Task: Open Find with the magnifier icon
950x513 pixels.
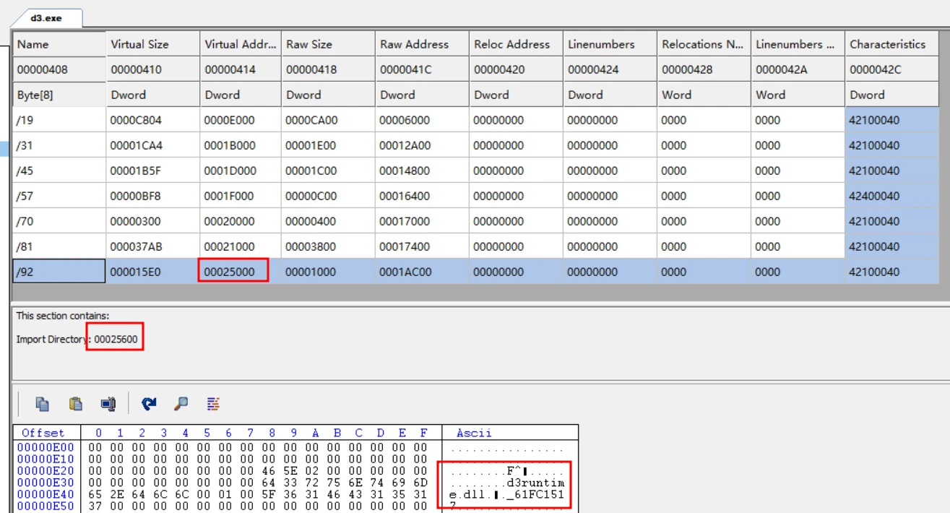Action: pos(181,404)
